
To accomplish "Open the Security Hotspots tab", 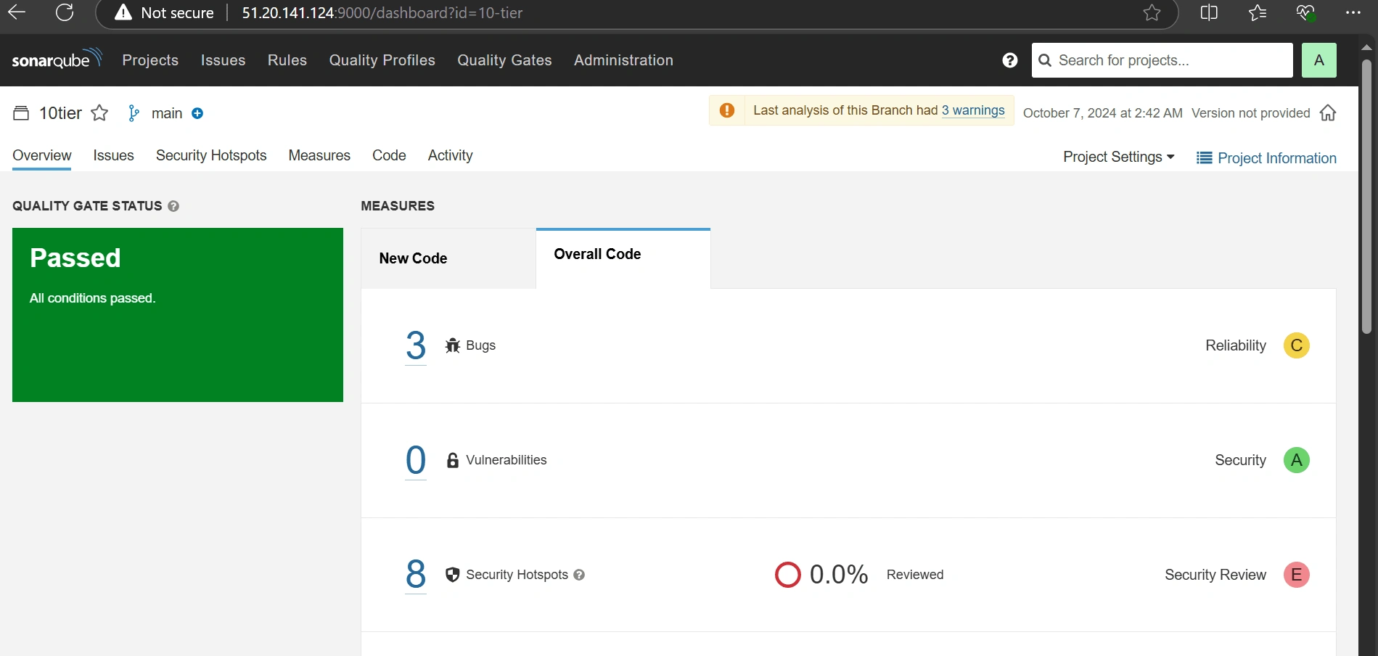I will (211, 155).
